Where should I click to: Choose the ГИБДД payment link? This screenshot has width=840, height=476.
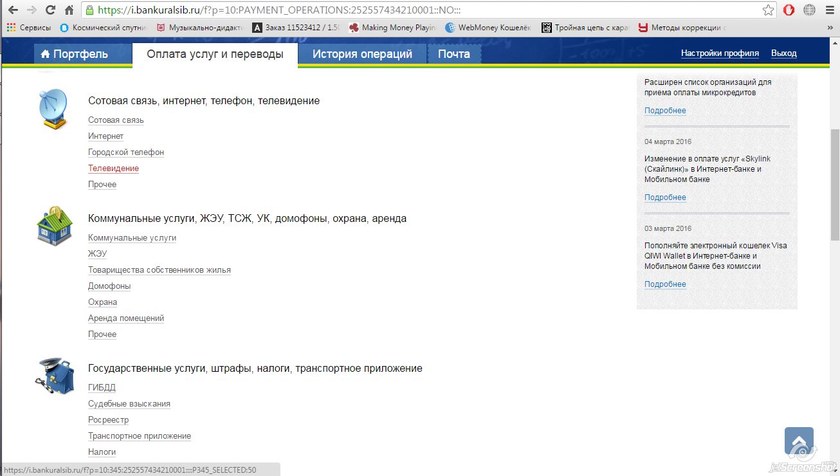pos(102,388)
